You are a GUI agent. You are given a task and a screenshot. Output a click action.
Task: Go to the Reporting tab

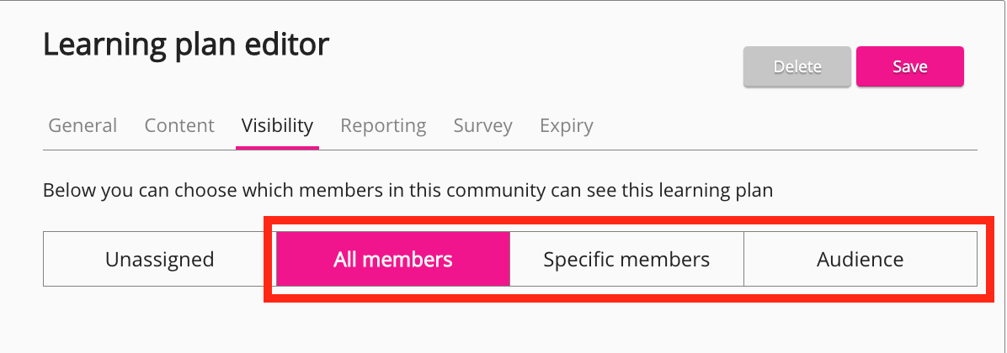click(383, 126)
